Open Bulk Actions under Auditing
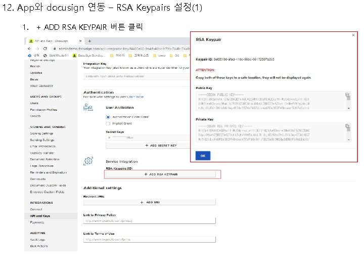 pyautogui.click(x=39, y=246)
